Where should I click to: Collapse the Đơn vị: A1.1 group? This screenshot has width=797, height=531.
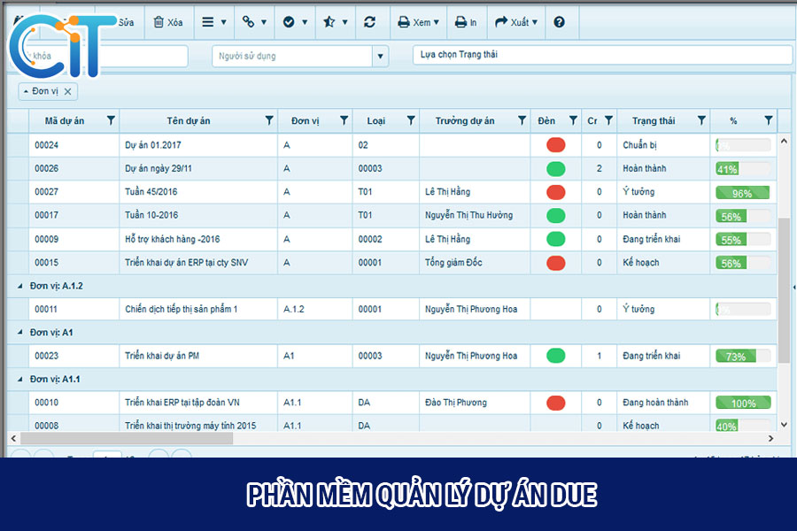pyautogui.click(x=19, y=379)
